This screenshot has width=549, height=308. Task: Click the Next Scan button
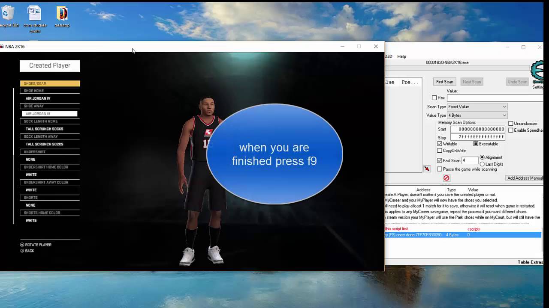pyautogui.click(x=472, y=82)
